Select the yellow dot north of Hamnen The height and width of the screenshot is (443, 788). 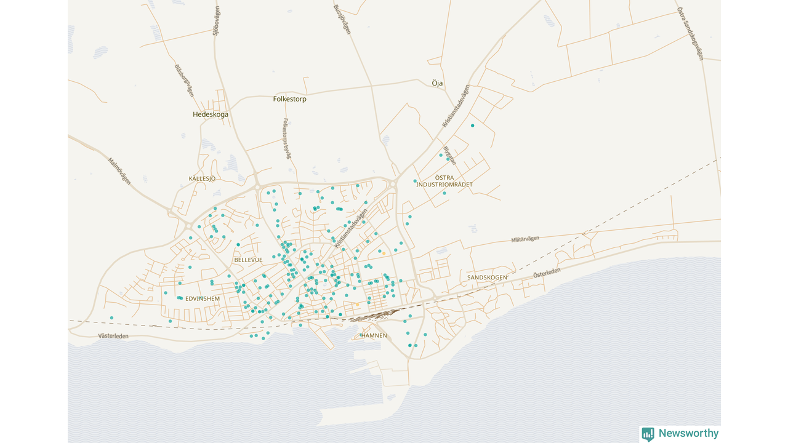(x=357, y=304)
